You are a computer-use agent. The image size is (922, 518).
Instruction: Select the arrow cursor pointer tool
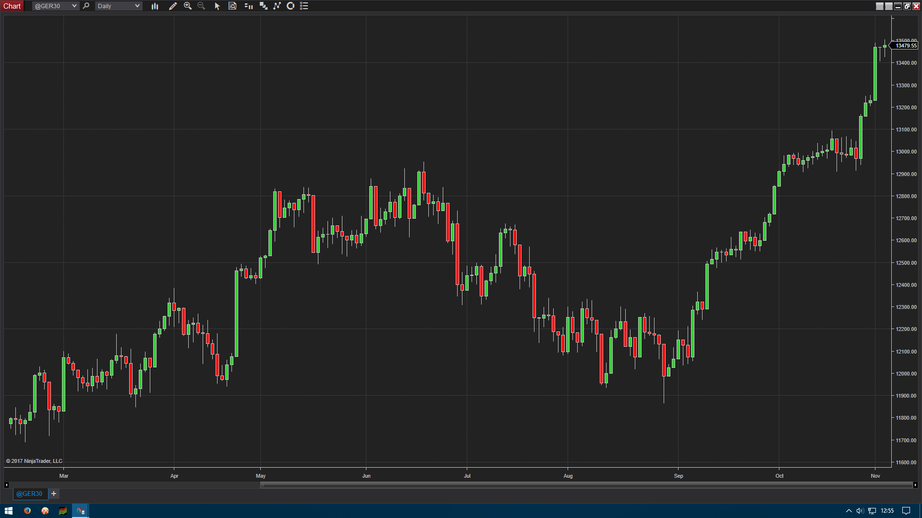[217, 6]
